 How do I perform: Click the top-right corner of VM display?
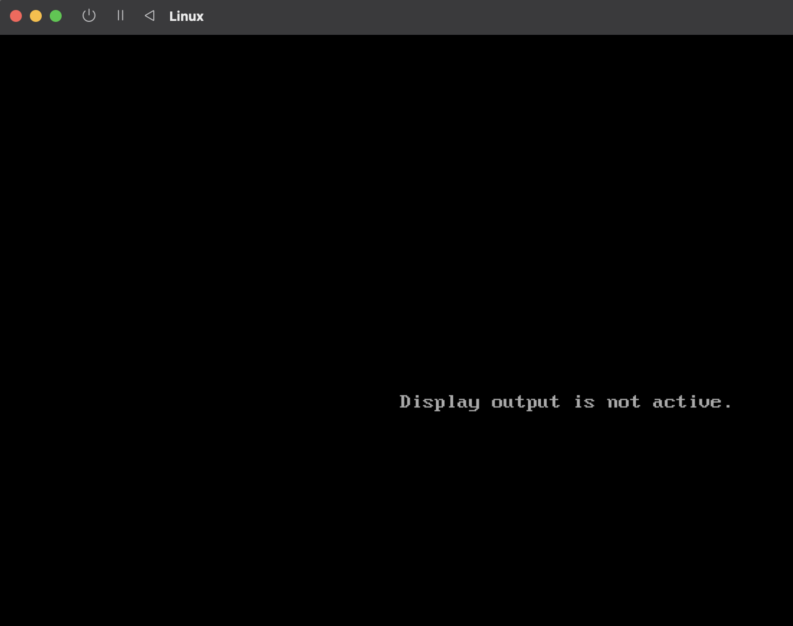click(x=790, y=37)
